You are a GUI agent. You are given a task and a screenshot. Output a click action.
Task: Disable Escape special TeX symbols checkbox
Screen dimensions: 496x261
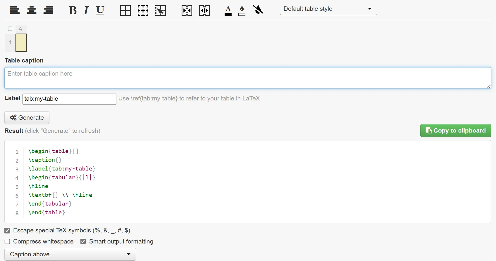pos(7,231)
